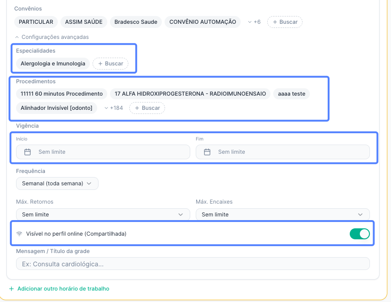Click the wifi icon beside Visível no perfil online
The width and height of the screenshot is (391, 302).
click(x=19, y=234)
